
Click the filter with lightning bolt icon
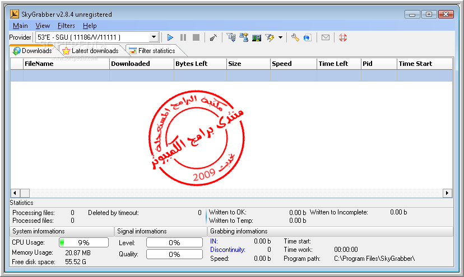click(x=270, y=38)
